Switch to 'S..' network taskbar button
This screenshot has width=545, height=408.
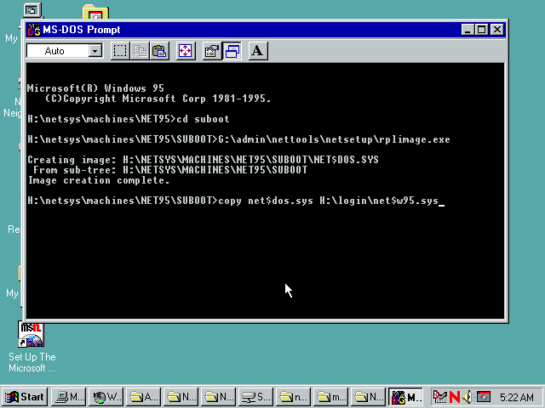pyautogui.click(x=255, y=397)
